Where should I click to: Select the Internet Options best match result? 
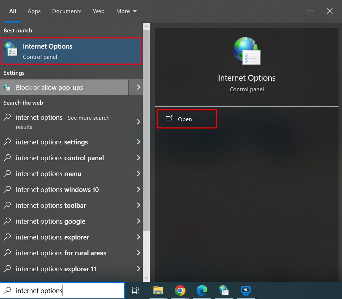tap(72, 51)
